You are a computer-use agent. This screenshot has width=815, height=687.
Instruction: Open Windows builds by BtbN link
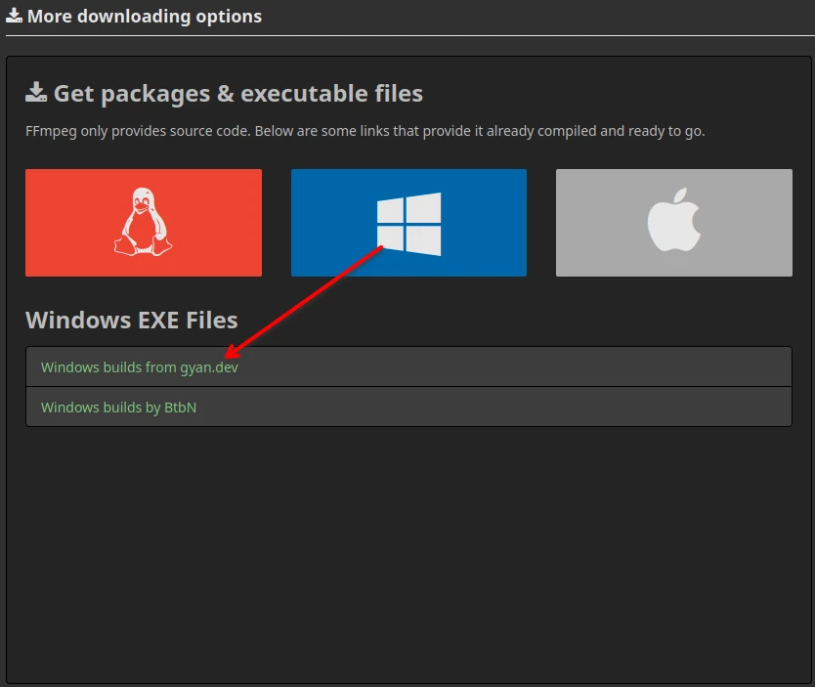118,408
